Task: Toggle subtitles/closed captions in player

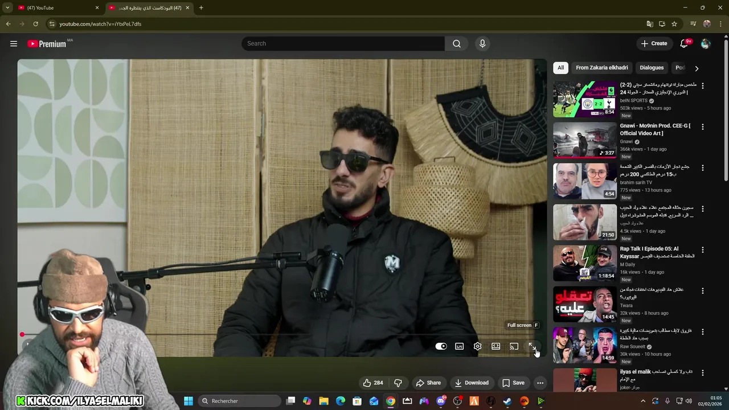Action: 460,346
